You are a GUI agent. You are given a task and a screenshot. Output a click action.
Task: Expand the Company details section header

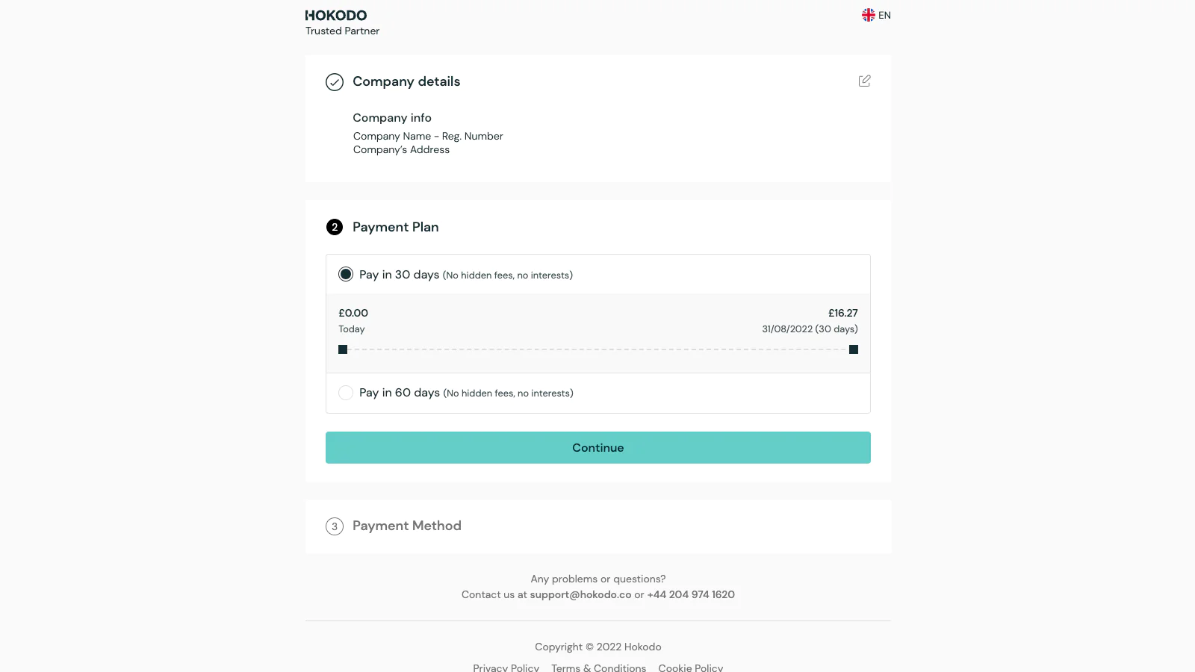coord(406,81)
